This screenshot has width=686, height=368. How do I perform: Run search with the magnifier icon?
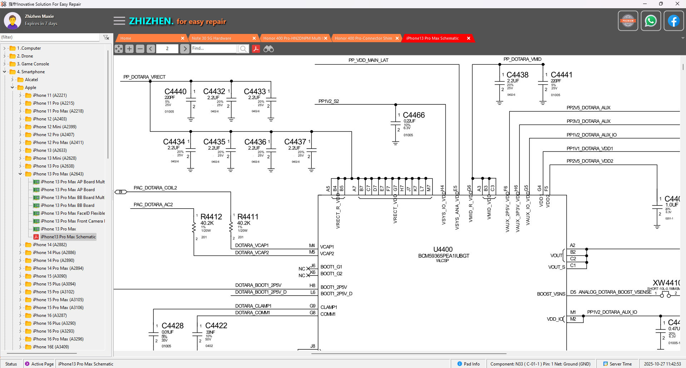[243, 49]
